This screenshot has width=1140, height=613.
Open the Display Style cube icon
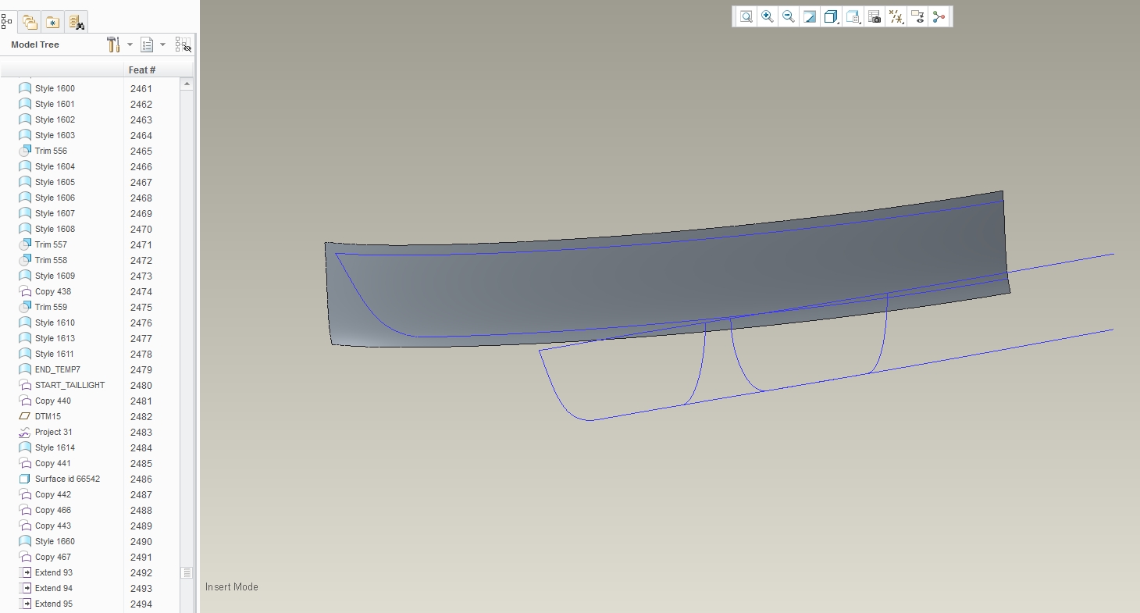point(831,17)
